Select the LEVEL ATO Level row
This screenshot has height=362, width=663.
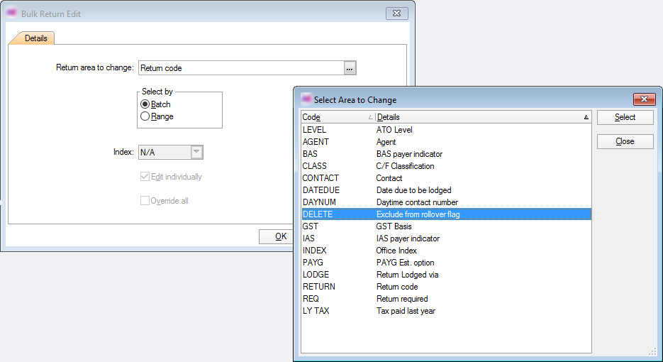point(445,130)
